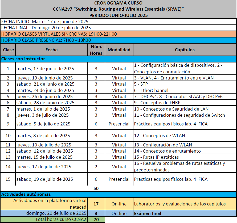Viewport: 237px width, 223px height.
Task: Click the 'Núm. Horas' column header
Action: click(x=96, y=50)
